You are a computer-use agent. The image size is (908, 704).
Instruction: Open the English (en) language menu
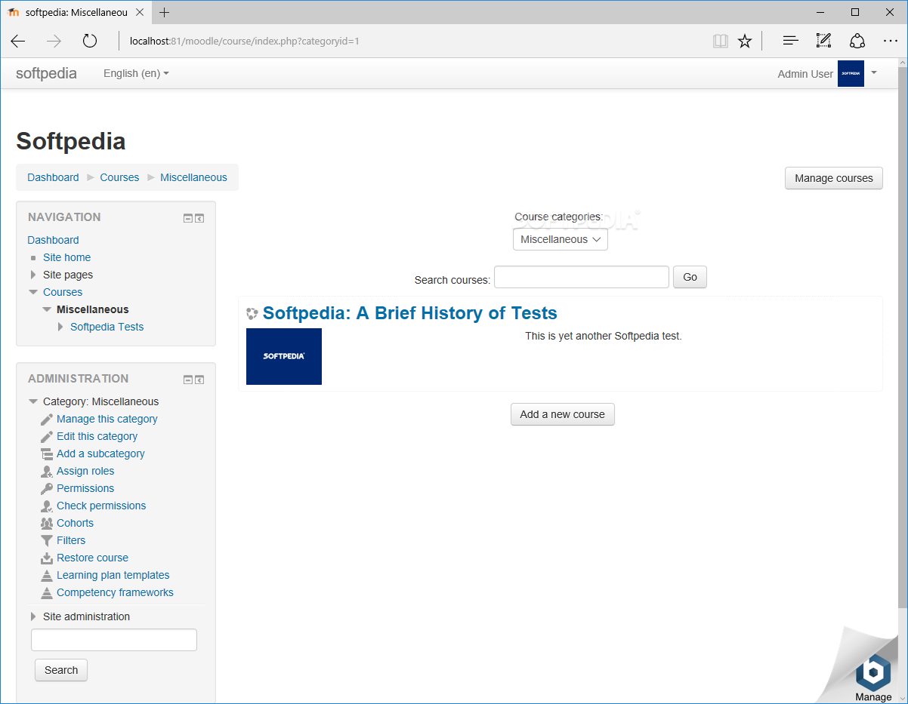136,73
